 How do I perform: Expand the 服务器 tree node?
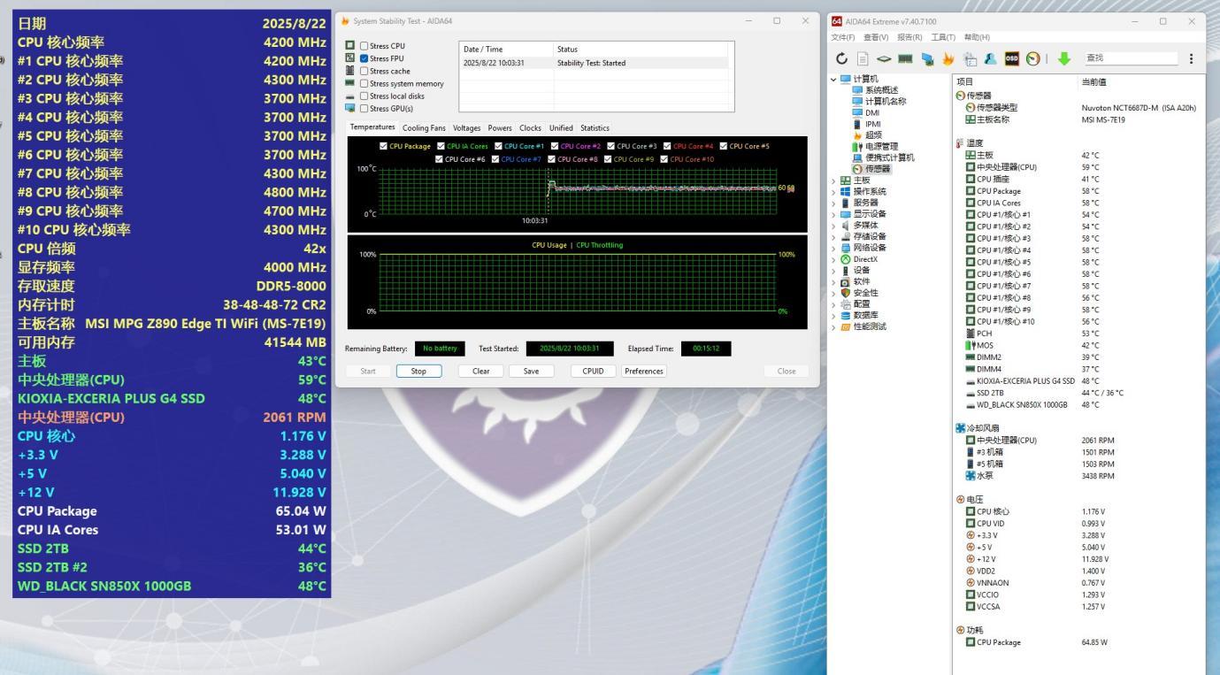click(x=832, y=203)
